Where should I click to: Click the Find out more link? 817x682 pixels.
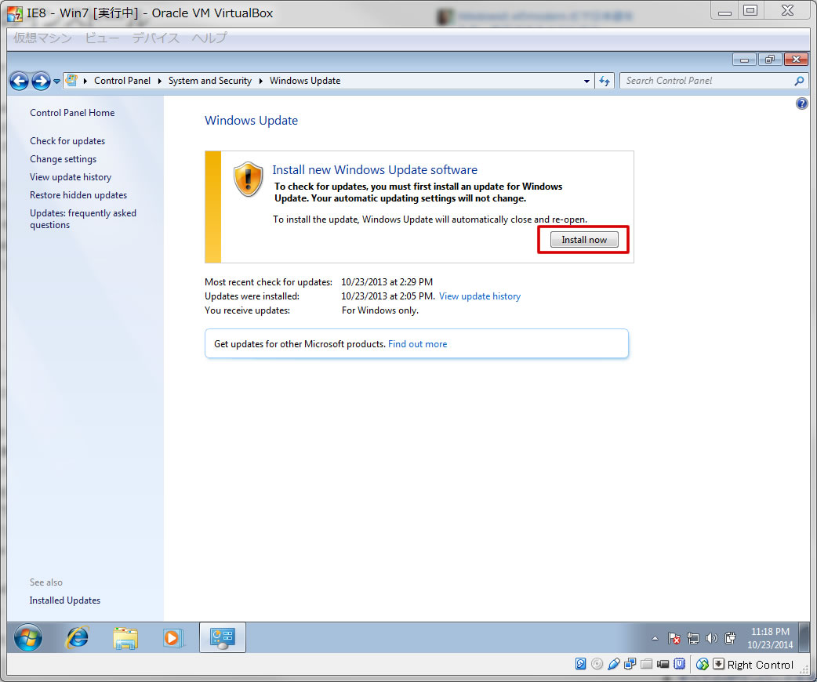pos(417,344)
